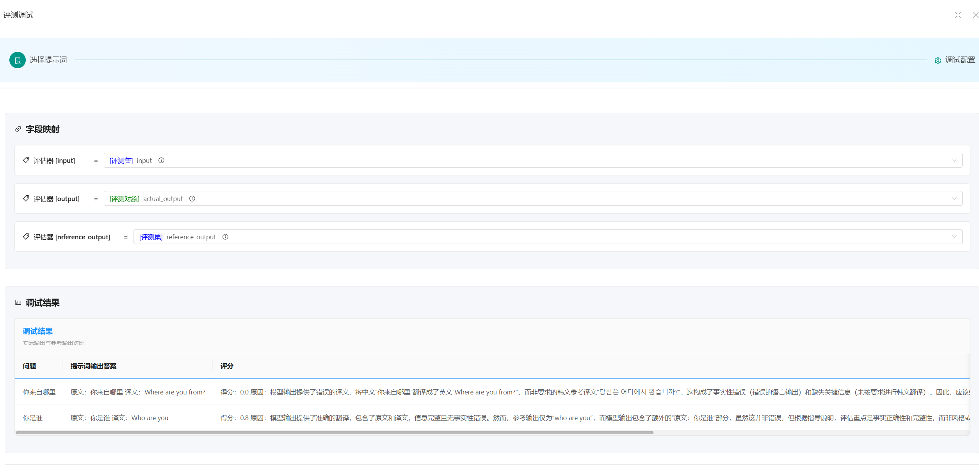The image size is (979, 472).
Task: Select the blue 调试结果 tab title
Action: click(x=37, y=331)
